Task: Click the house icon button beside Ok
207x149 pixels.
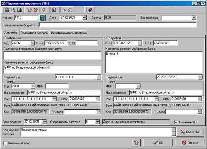Action: pyautogui.click(x=136, y=143)
